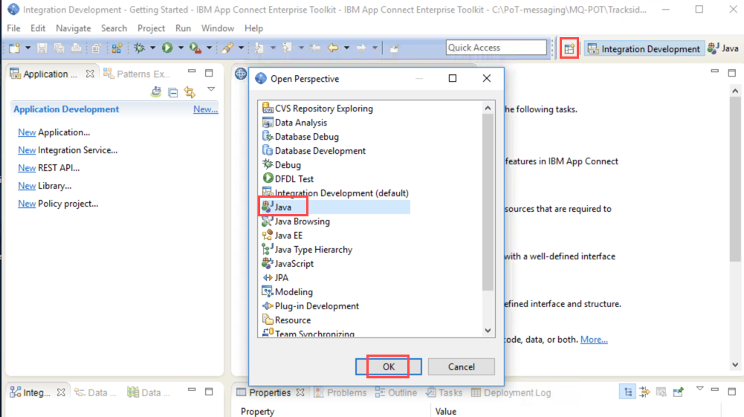Click the import icon in Application view toolbar

[156, 92]
